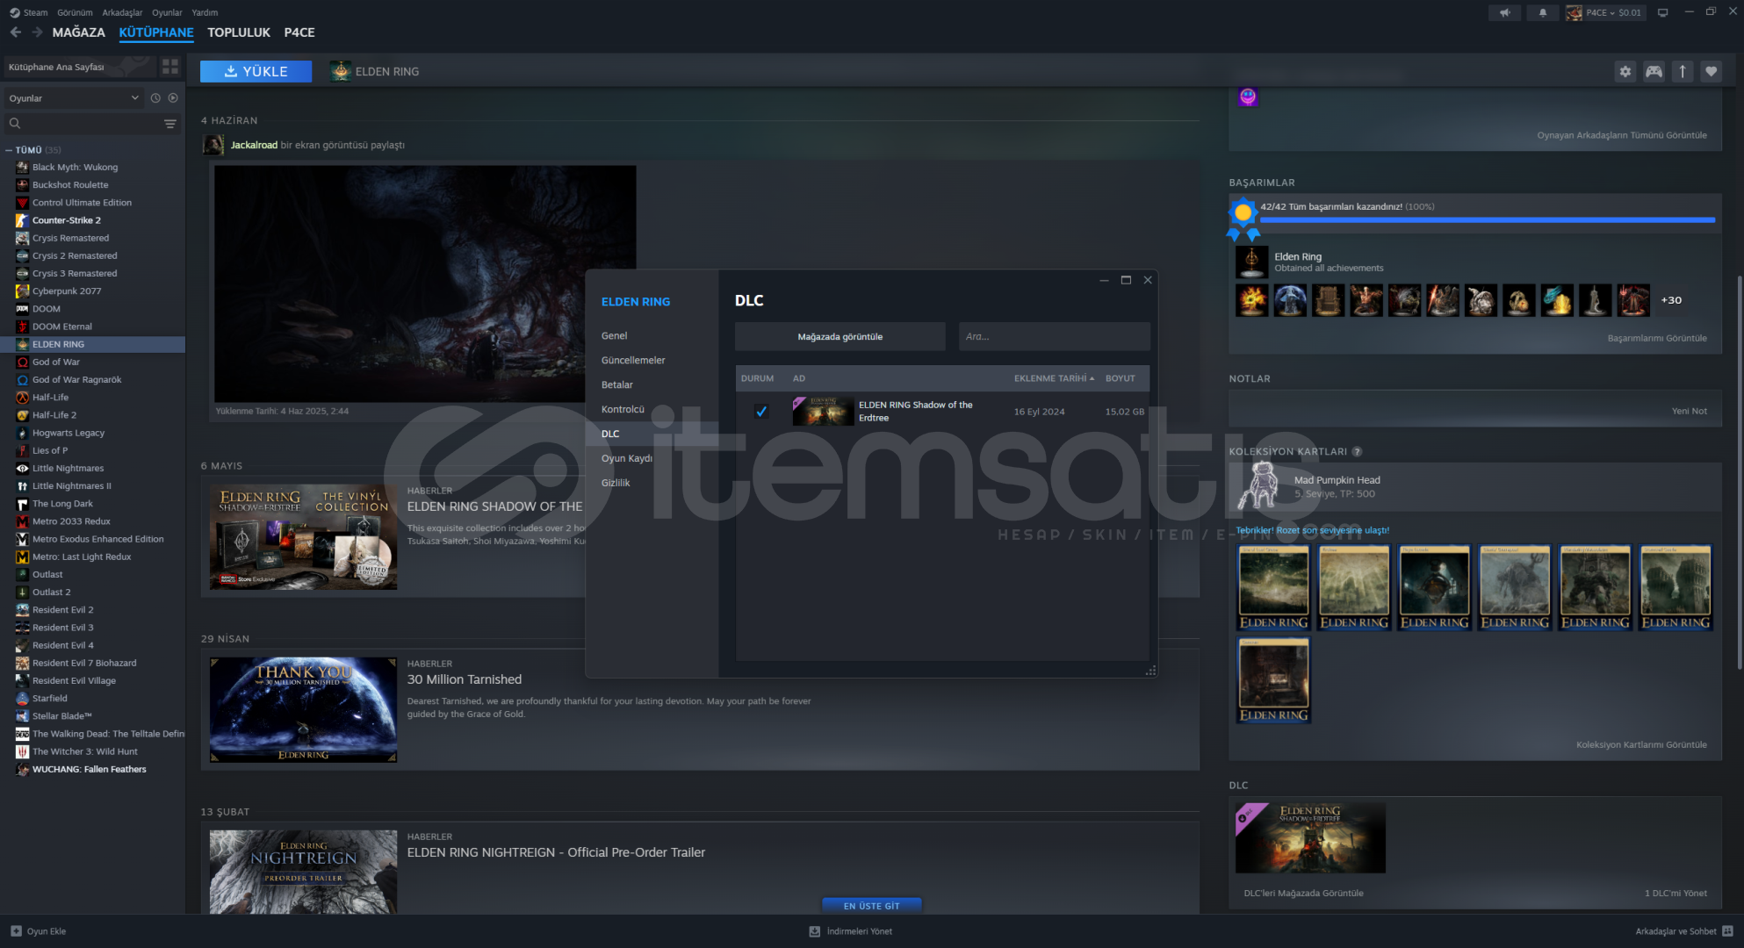Viewport: 1744px width, 948px height.
Task: Open the NIGHTREIGN Pre-Order Trailer thumbnail
Action: [x=303, y=873]
